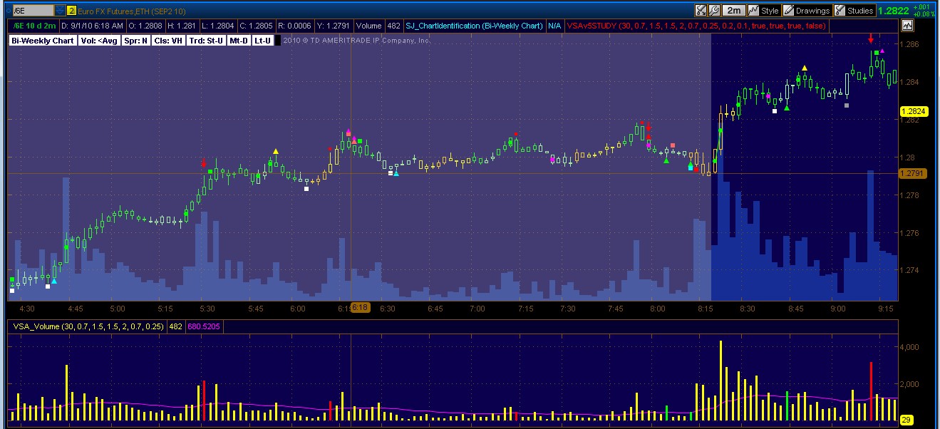940x429 pixels.
Task: Click the Trd: St-U label
Action: [x=206, y=41]
